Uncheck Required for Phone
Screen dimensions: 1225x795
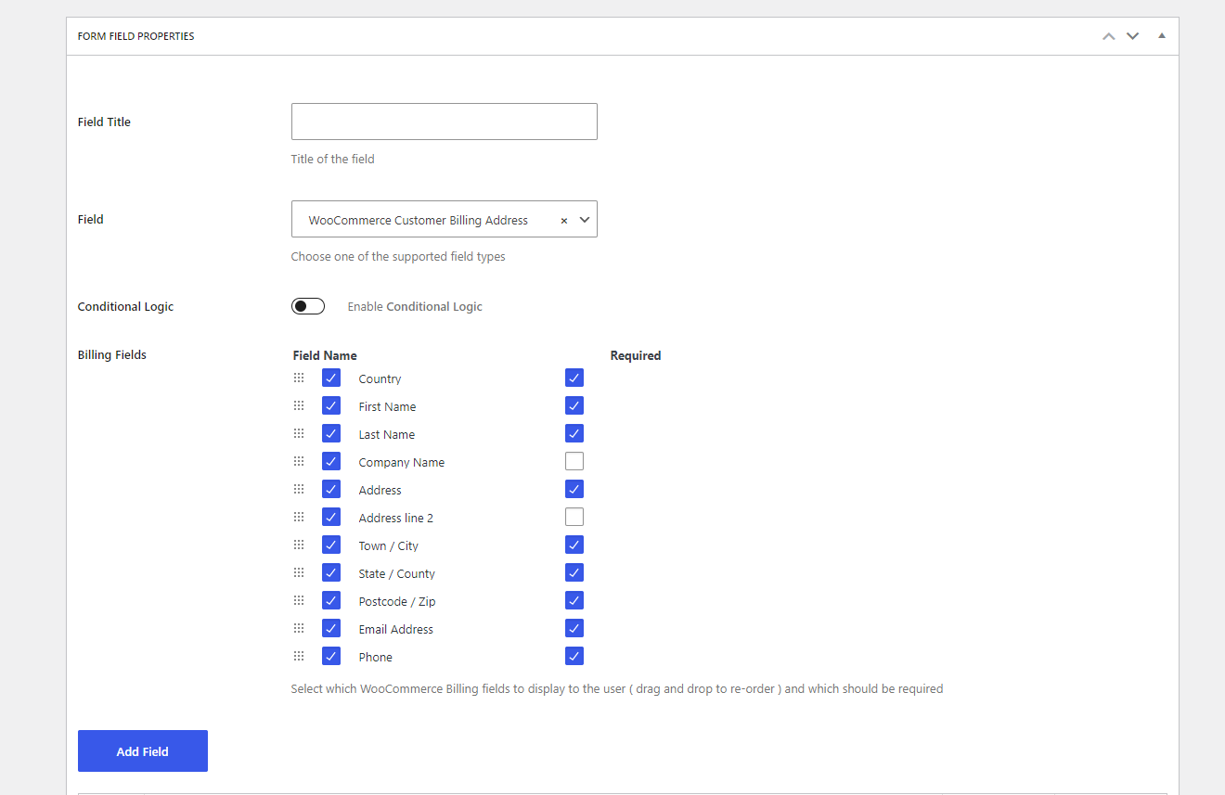click(574, 656)
